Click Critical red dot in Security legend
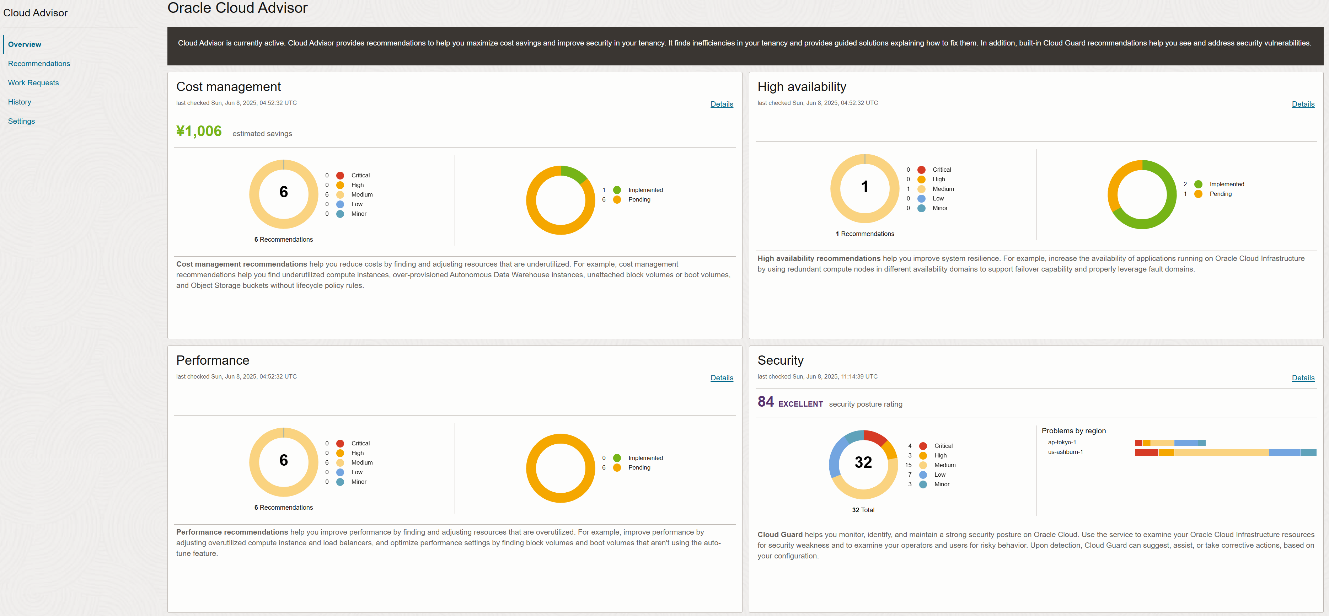Viewport: 1329px width, 616px height. [x=923, y=446]
